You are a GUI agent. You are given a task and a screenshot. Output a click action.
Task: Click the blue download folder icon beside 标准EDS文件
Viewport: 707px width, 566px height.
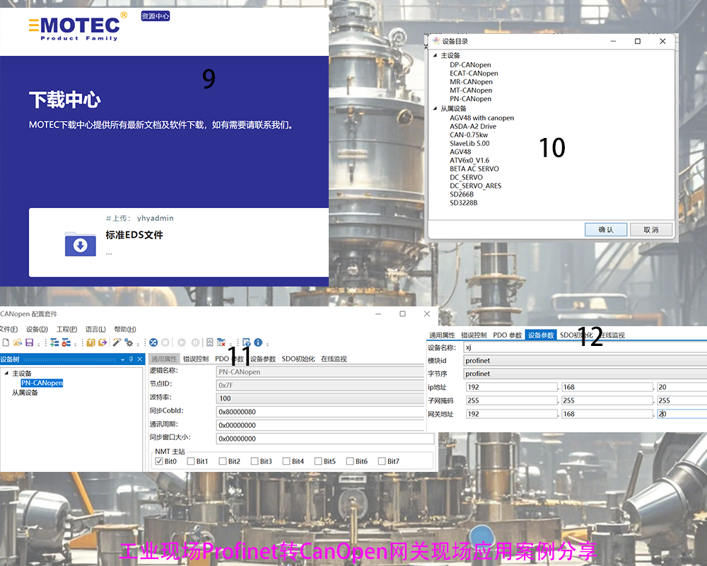tap(81, 244)
